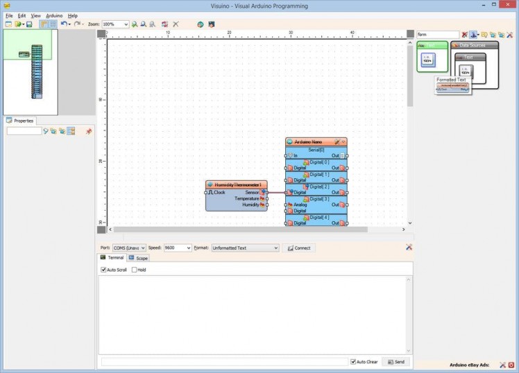Enable the Hold checkbox

(x=135, y=270)
